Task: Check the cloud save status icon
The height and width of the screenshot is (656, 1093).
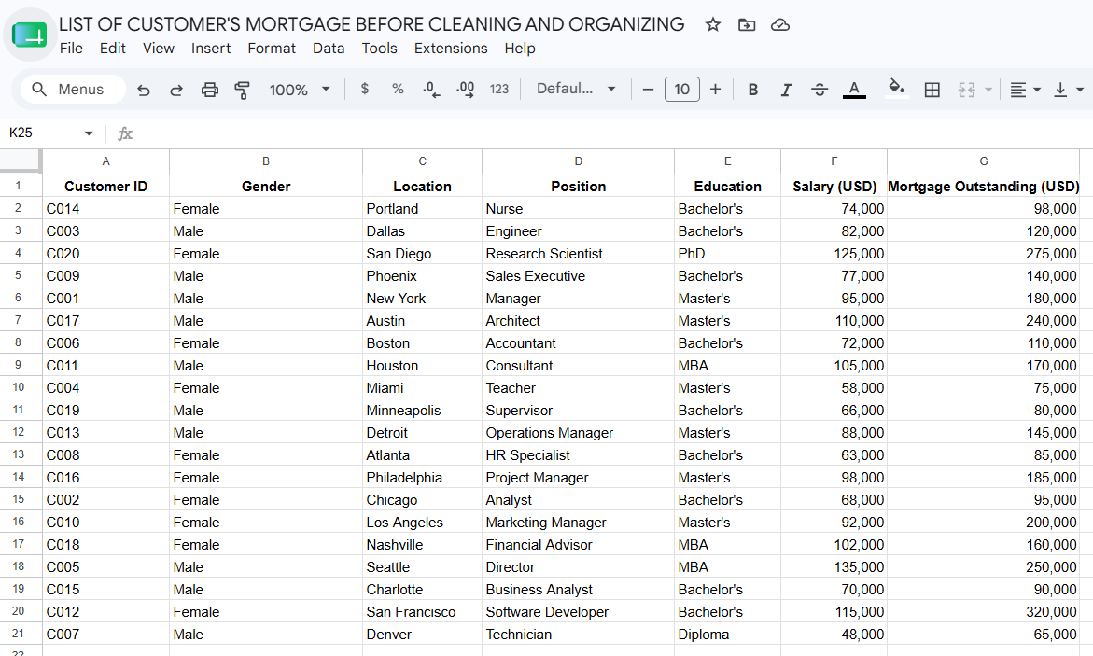Action: 780,25
